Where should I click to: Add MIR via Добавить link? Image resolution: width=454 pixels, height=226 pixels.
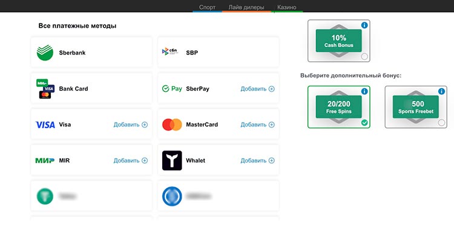[127, 161]
